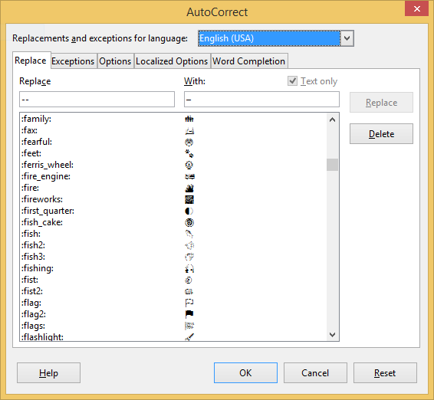
Task: Select the fire_engine truck symbol
Action: click(x=189, y=176)
